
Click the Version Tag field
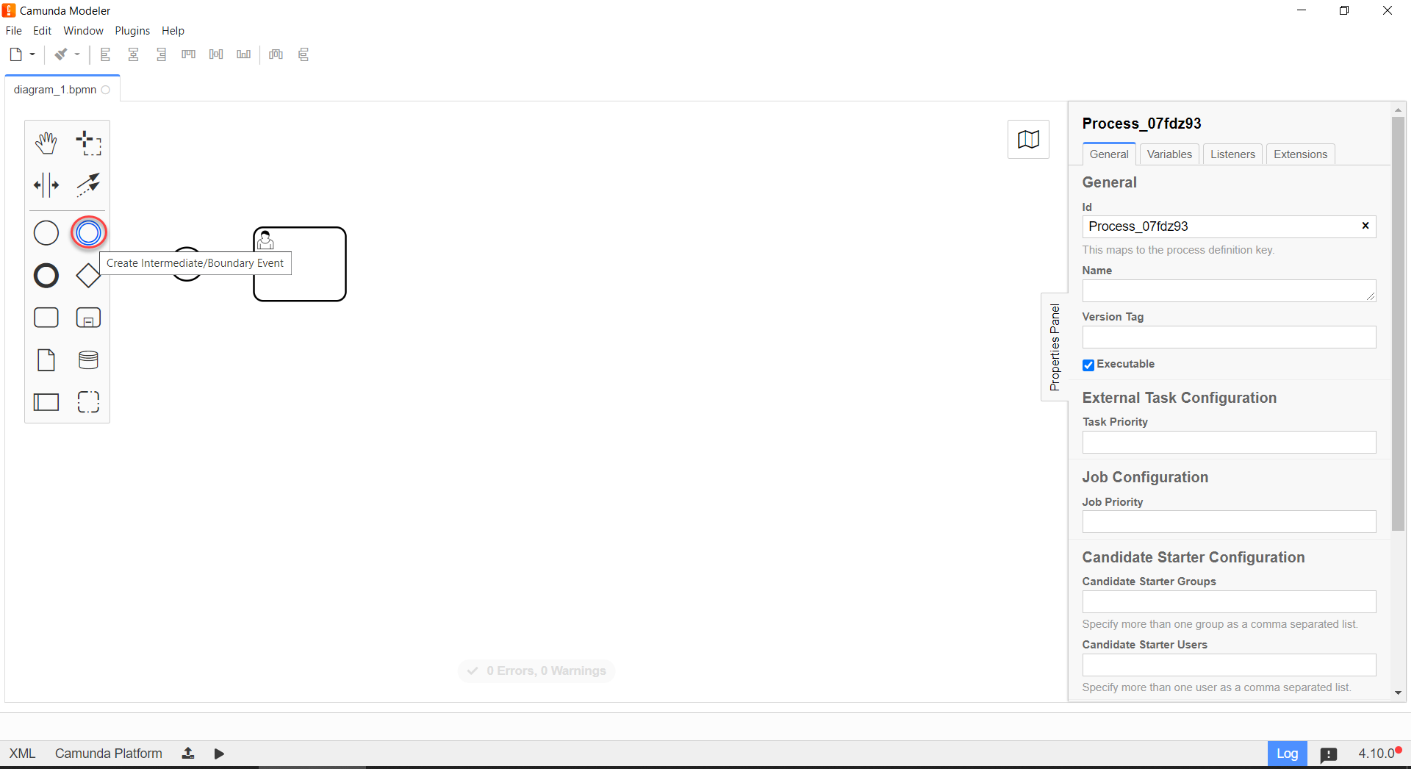(1229, 337)
